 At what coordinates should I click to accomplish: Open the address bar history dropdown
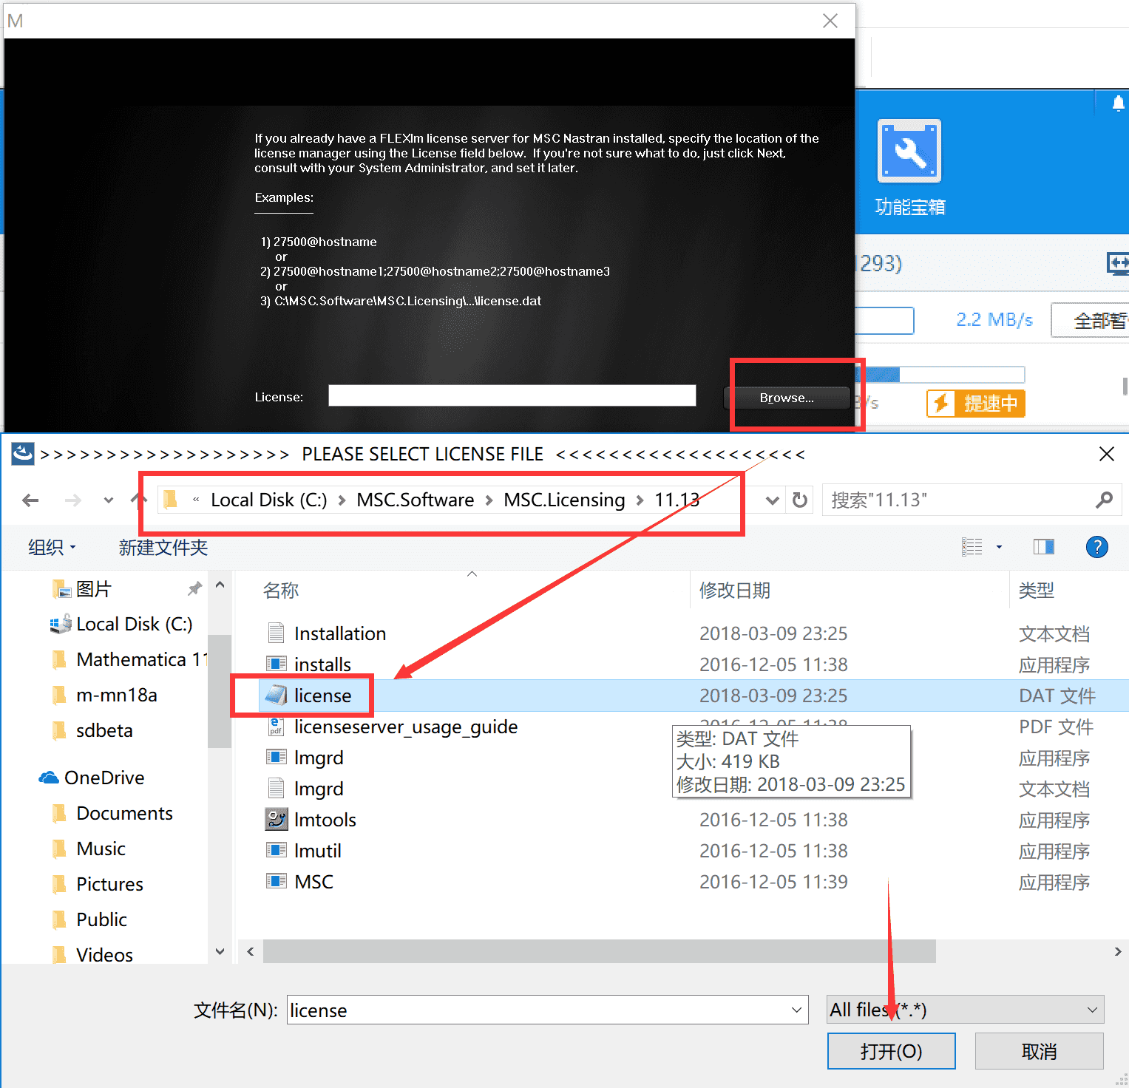[x=773, y=500]
